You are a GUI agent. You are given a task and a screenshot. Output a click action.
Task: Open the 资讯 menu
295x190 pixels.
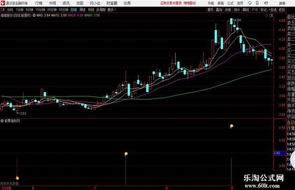[x=66, y=3]
